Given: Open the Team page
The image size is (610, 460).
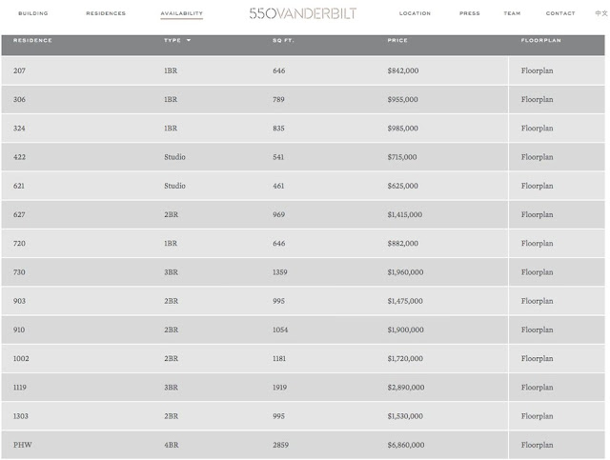Looking at the screenshot, I should pos(512,13).
